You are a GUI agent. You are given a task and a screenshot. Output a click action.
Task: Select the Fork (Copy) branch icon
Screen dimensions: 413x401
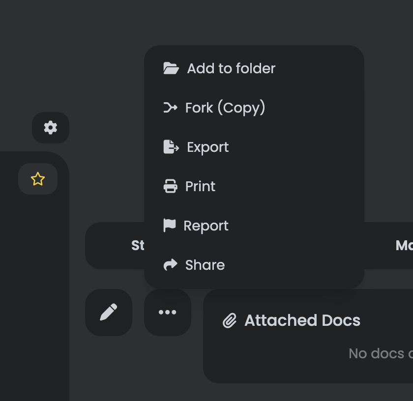click(170, 107)
